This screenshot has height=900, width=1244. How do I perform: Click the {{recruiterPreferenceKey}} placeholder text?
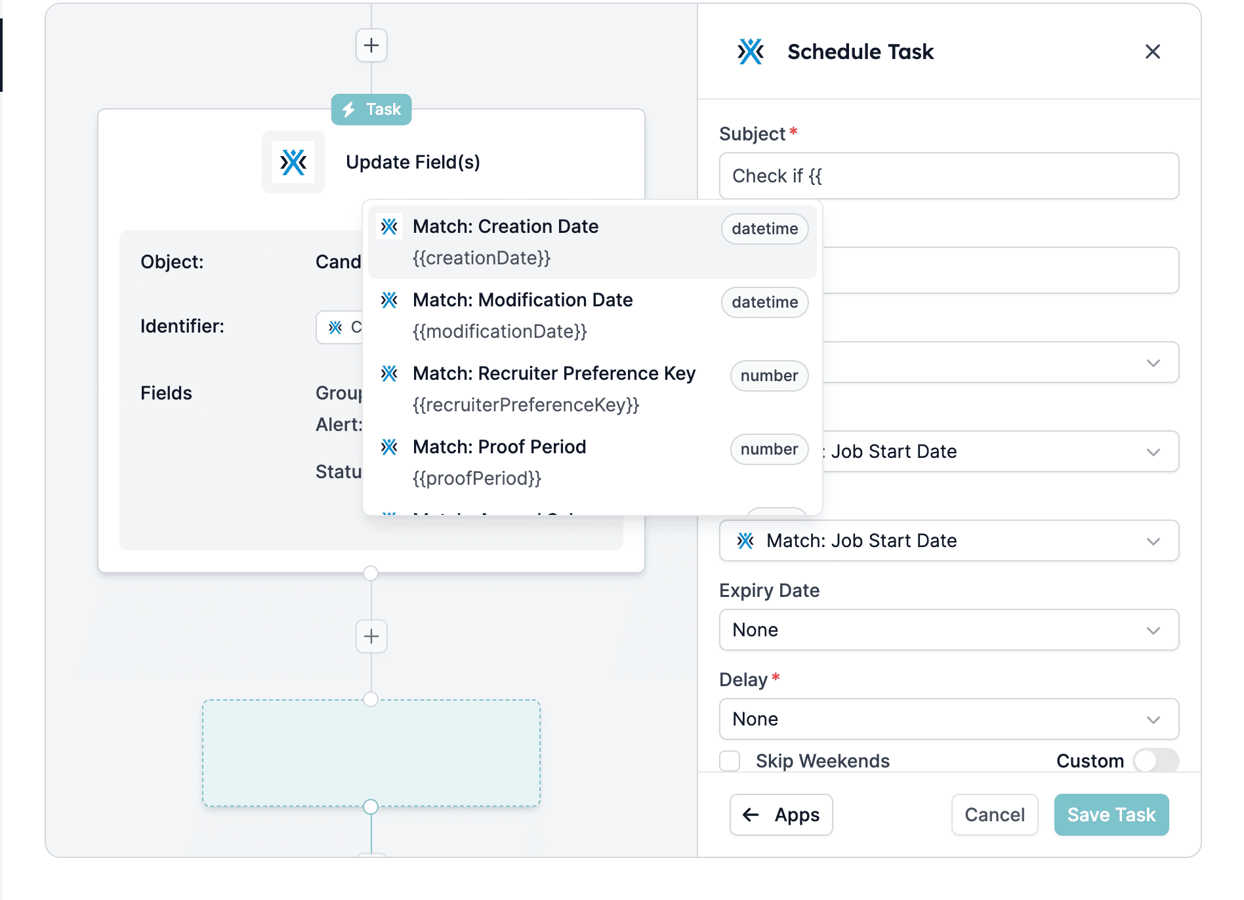526,405
